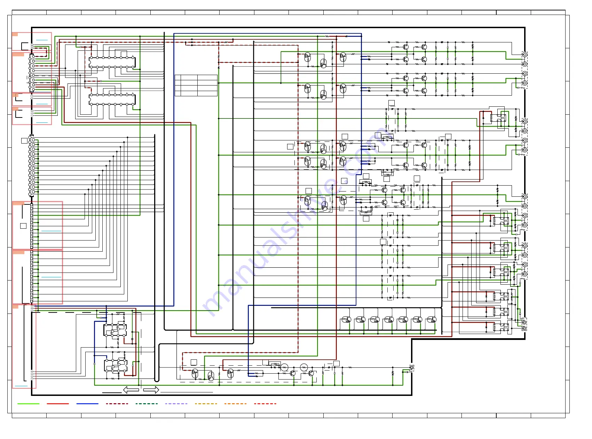
Task: Click the empty table in the schematic
Action: 196,85
